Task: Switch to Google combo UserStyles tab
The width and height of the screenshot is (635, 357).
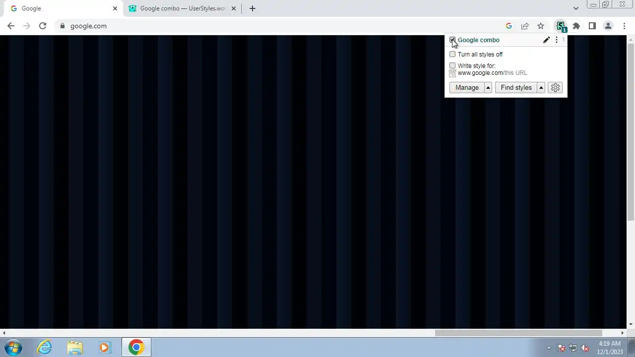Action: click(182, 8)
